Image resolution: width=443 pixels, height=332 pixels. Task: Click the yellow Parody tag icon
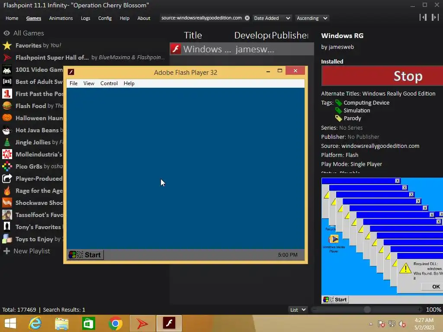(x=338, y=118)
